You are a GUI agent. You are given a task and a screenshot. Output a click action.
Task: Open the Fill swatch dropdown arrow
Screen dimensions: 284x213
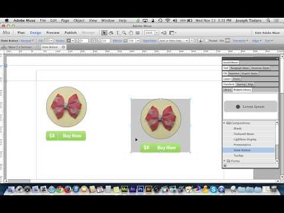[x=51, y=41]
